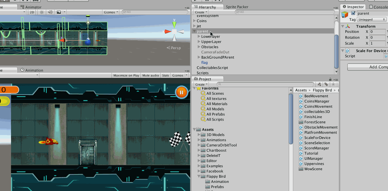The image size is (388, 191).
Task: Open Project Create dropdown
Action: pos(201,84)
